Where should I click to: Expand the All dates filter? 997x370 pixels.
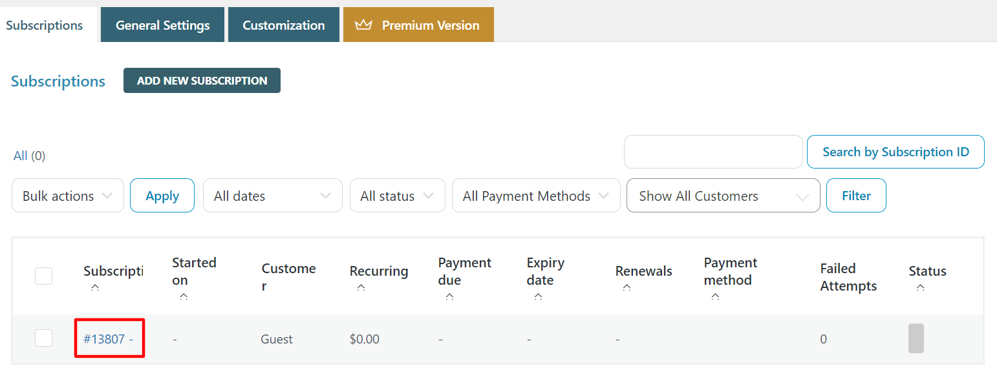point(272,196)
